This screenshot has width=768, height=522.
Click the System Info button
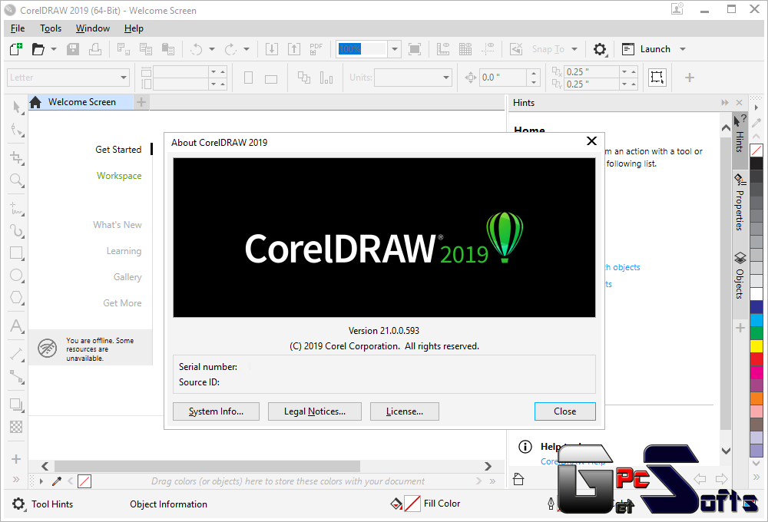pyautogui.click(x=216, y=411)
